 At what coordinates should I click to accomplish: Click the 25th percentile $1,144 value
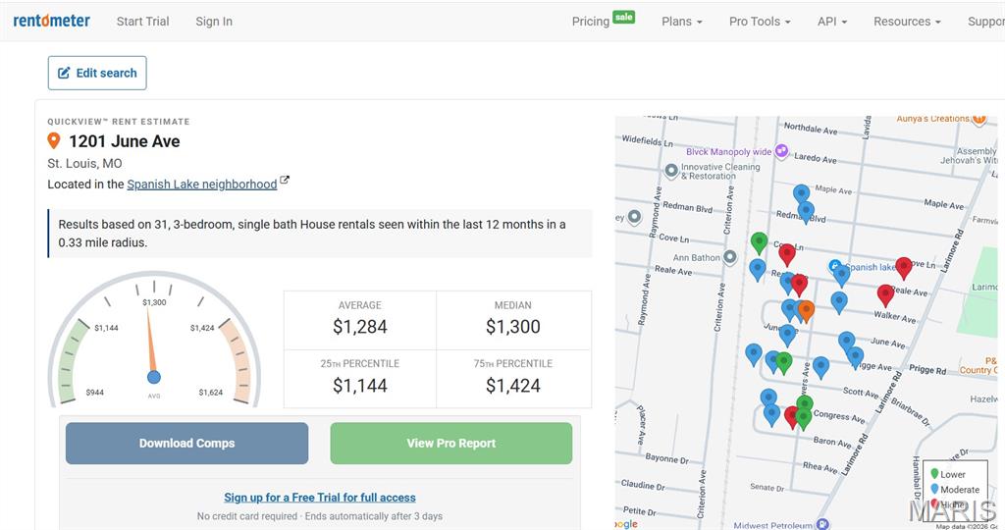pyautogui.click(x=359, y=386)
